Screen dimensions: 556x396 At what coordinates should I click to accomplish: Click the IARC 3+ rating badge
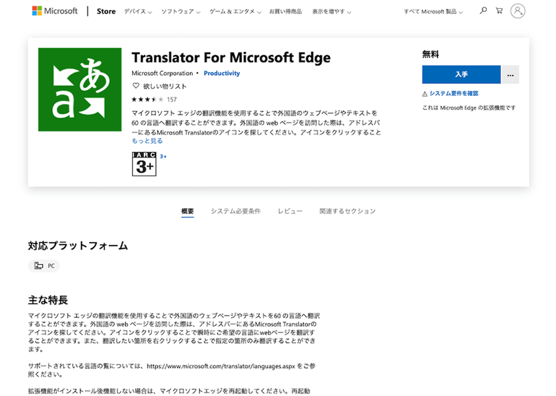[145, 164]
